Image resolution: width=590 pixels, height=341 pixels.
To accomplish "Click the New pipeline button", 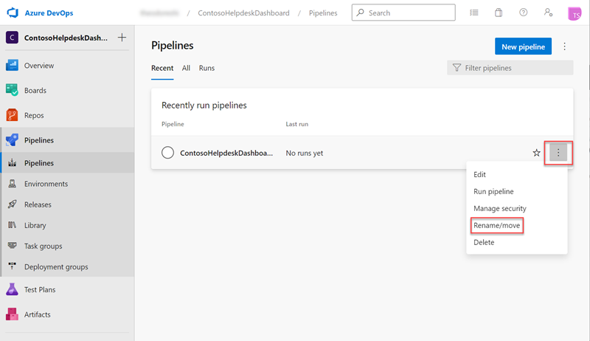I will click(x=523, y=46).
